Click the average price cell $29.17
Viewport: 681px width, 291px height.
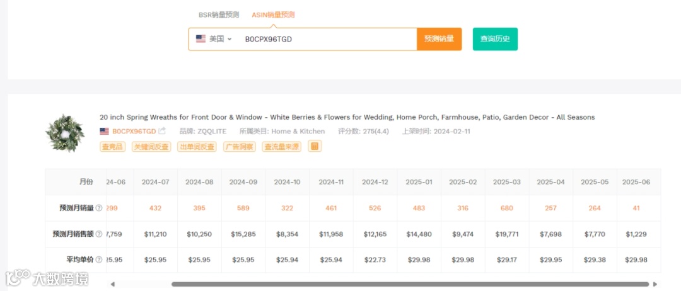507,260
